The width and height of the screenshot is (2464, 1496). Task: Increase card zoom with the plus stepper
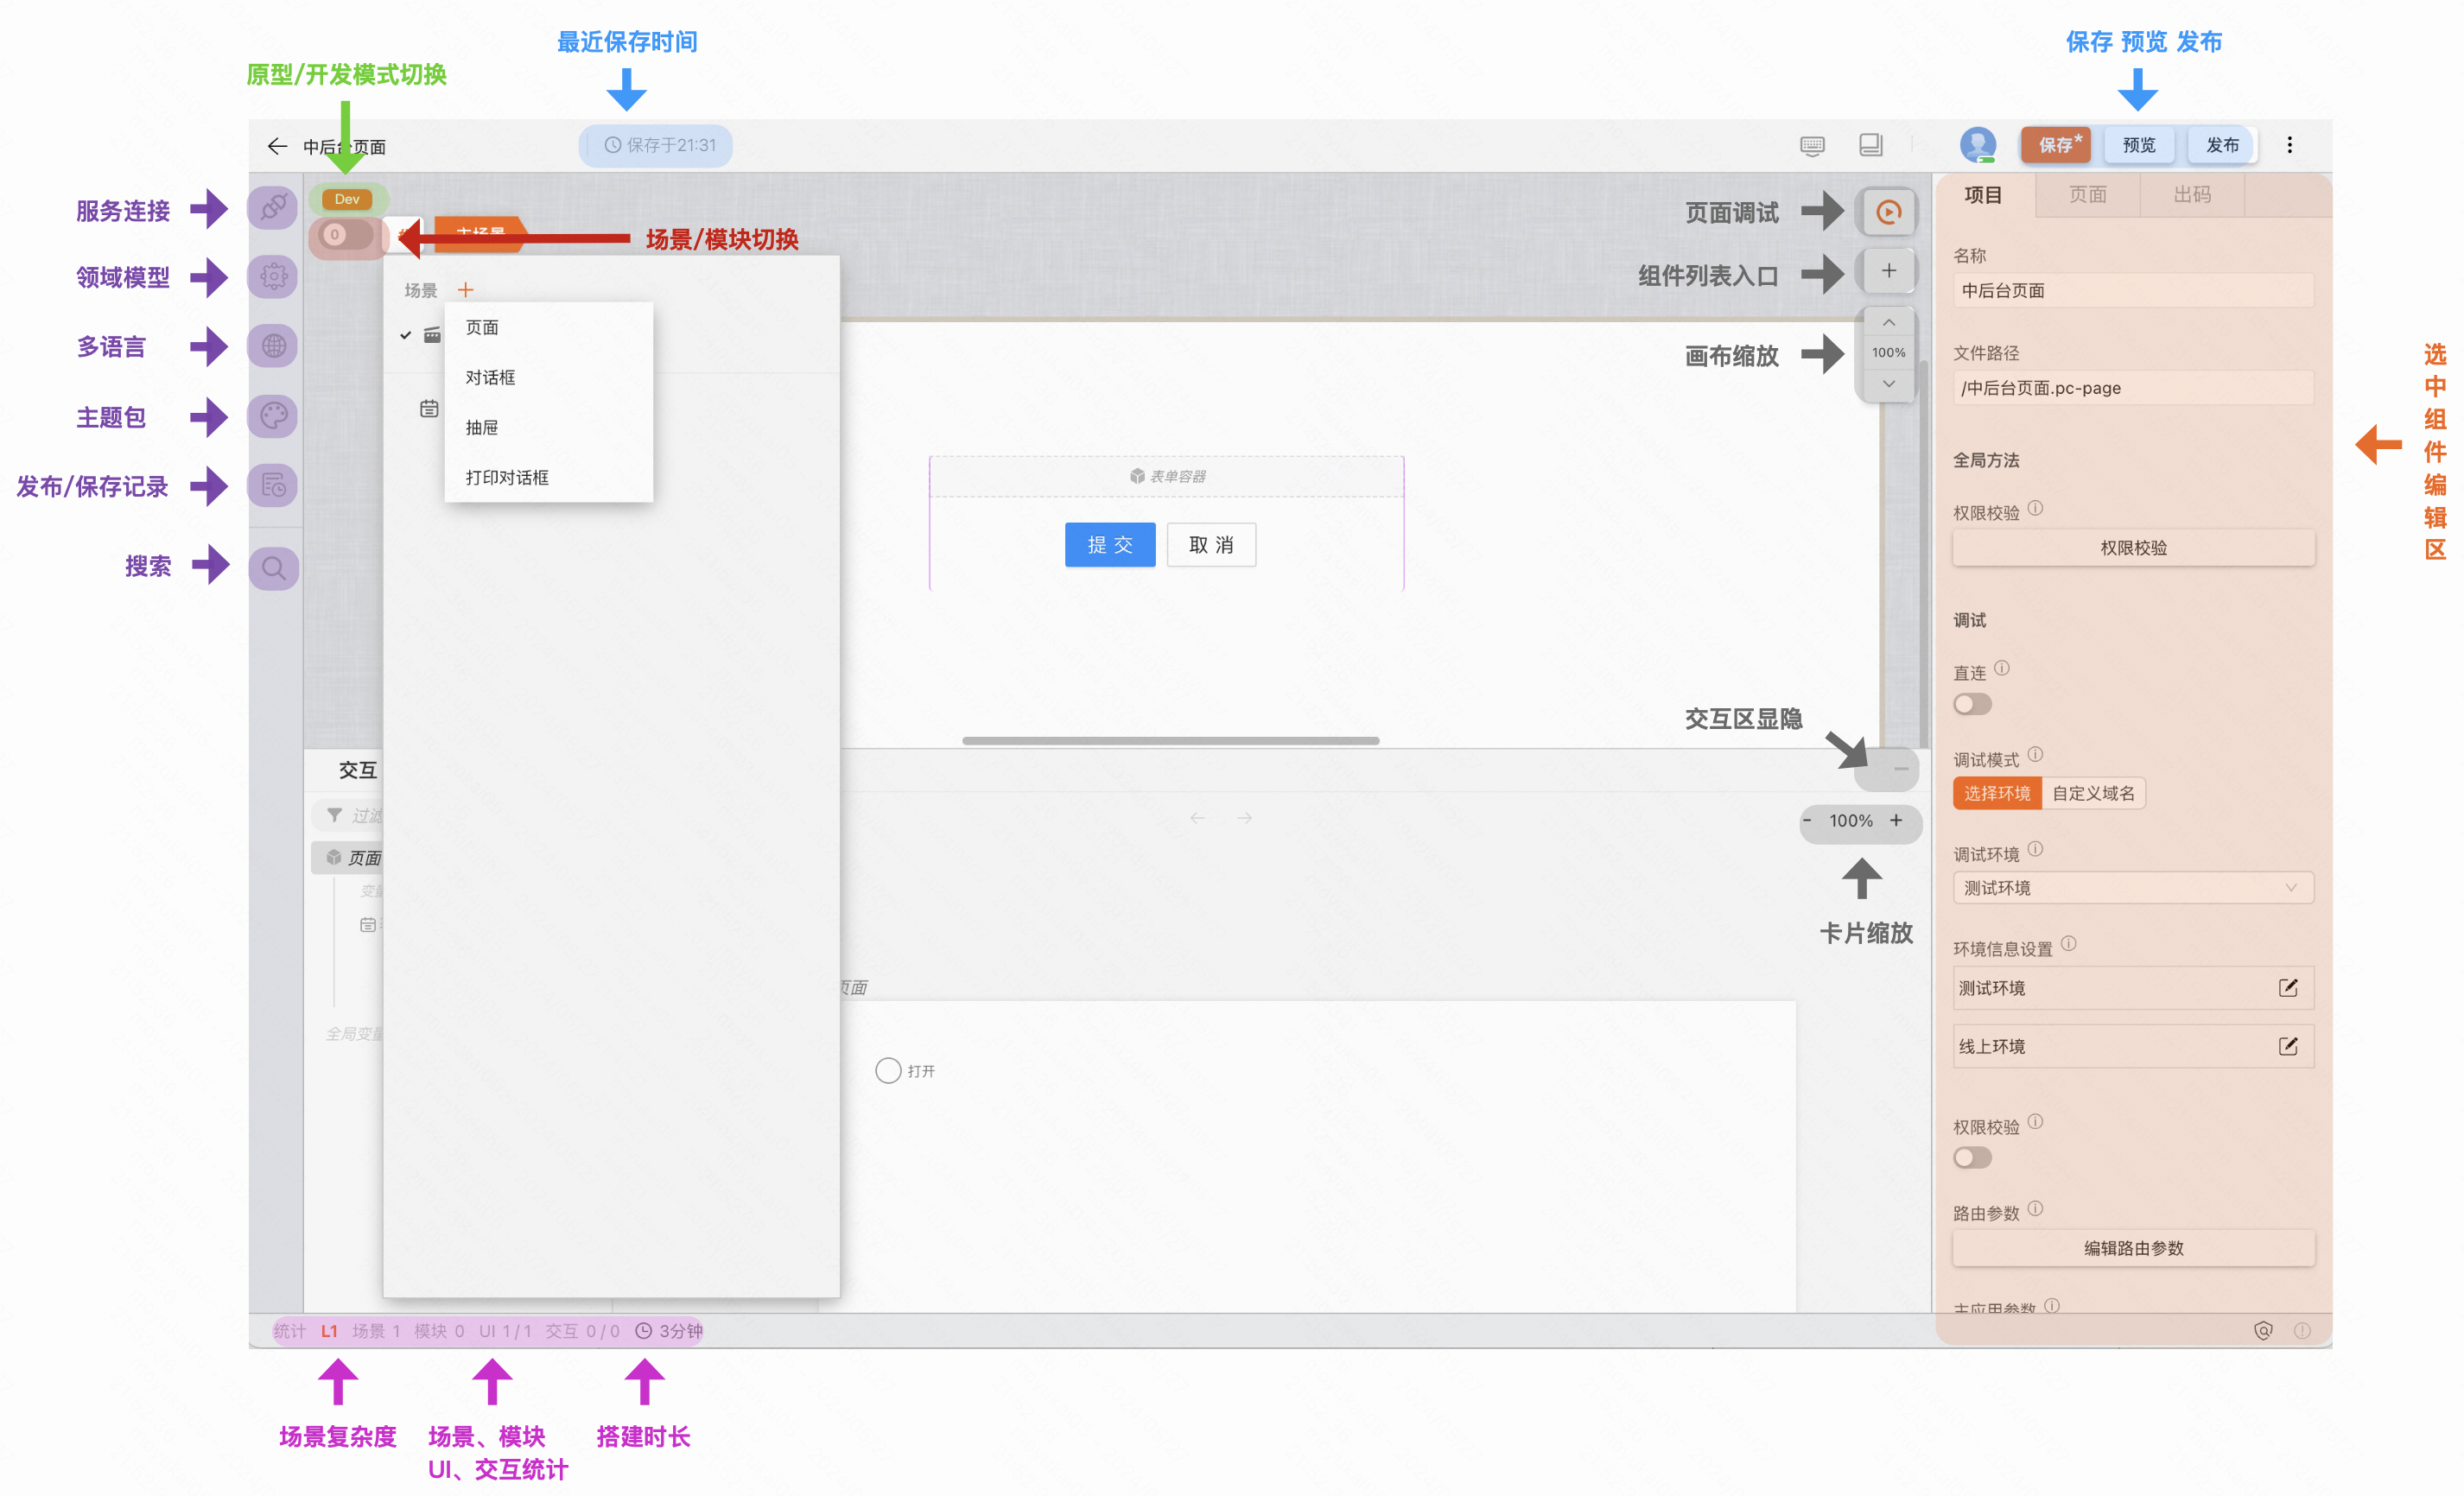pos(1896,821)
